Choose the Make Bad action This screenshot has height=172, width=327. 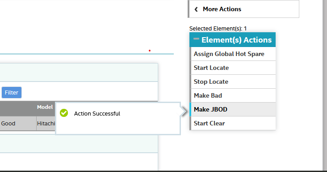[233, 95]
